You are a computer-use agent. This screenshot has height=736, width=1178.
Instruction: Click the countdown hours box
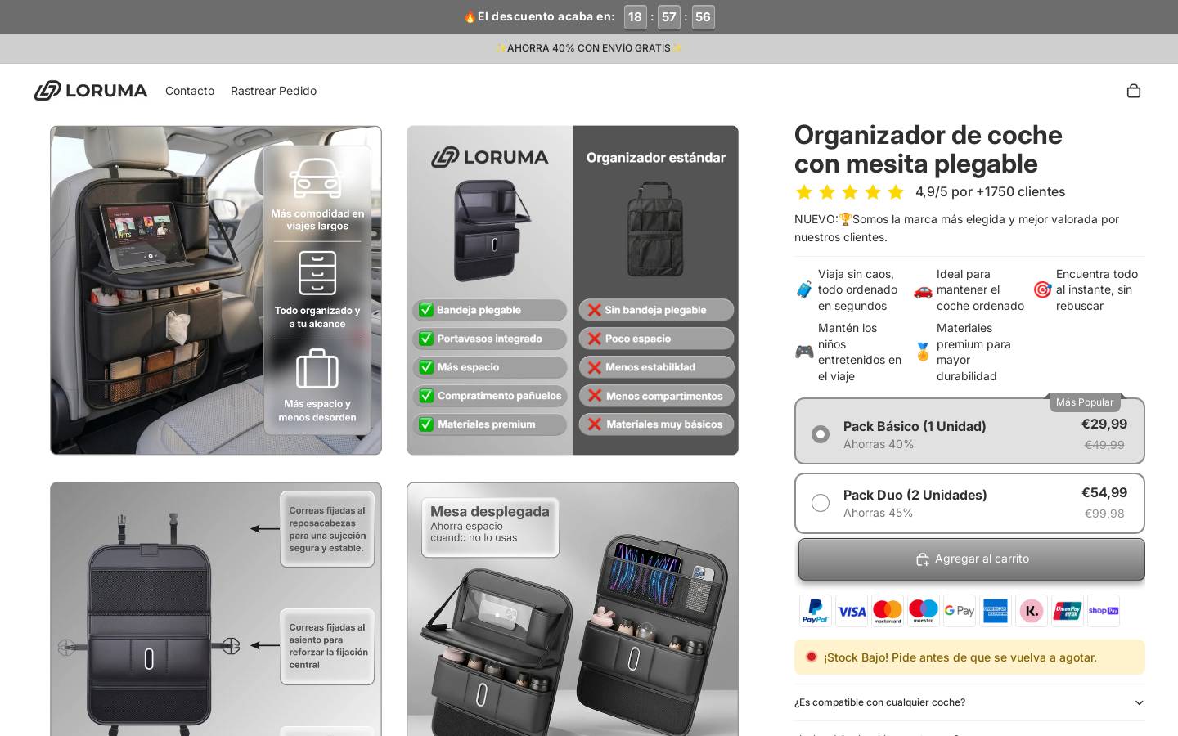point(635,17)
